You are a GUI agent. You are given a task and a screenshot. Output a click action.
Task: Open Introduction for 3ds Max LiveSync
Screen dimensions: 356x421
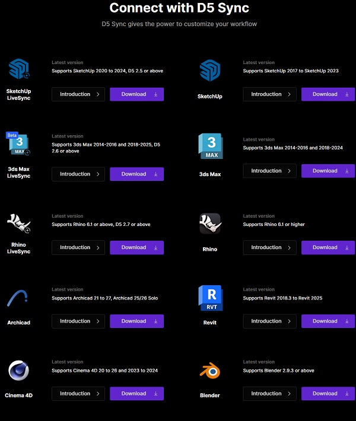coord(78,174)
